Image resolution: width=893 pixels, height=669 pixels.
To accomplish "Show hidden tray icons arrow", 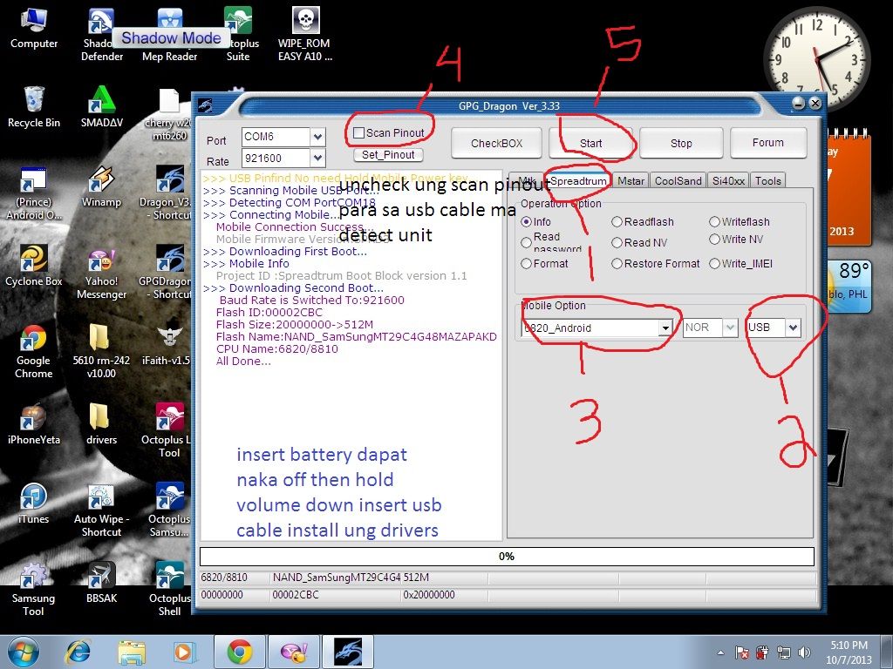I will click(x=720, y=652).
